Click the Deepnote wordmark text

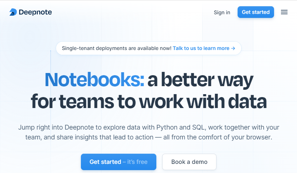coord(35,12)
